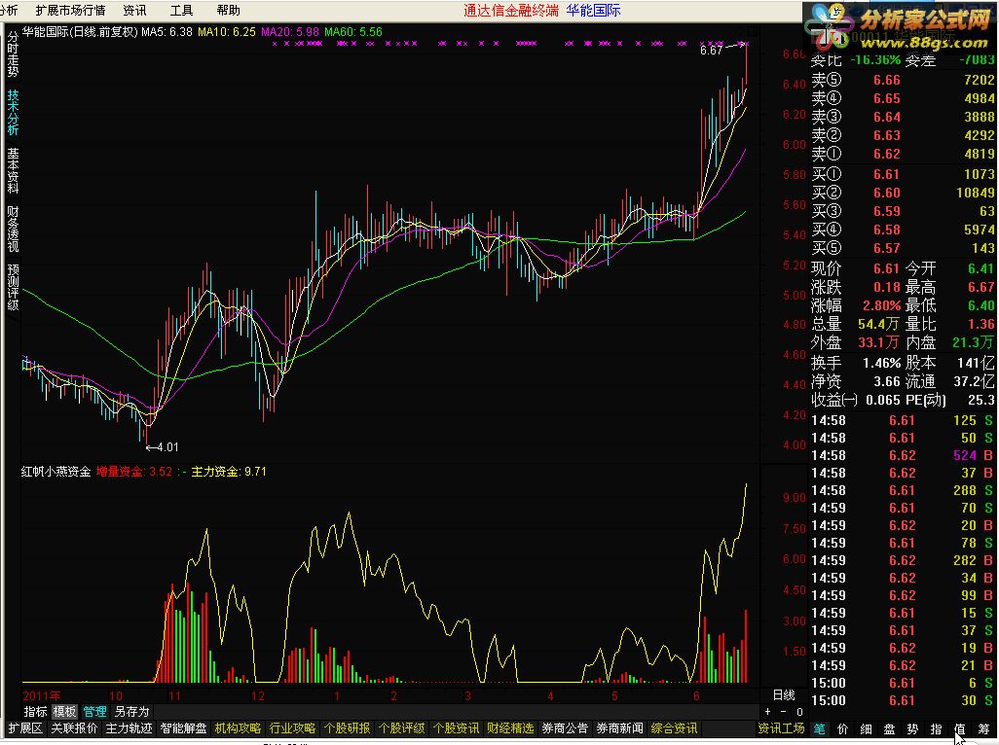This screenshot has width=999, height=745.
Task: Open the 行业攻略 tab
Action: click(292, 728)
